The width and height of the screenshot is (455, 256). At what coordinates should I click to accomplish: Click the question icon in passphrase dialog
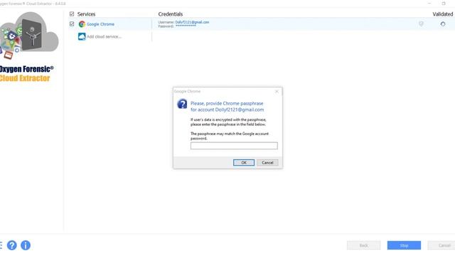pos(182,104)
